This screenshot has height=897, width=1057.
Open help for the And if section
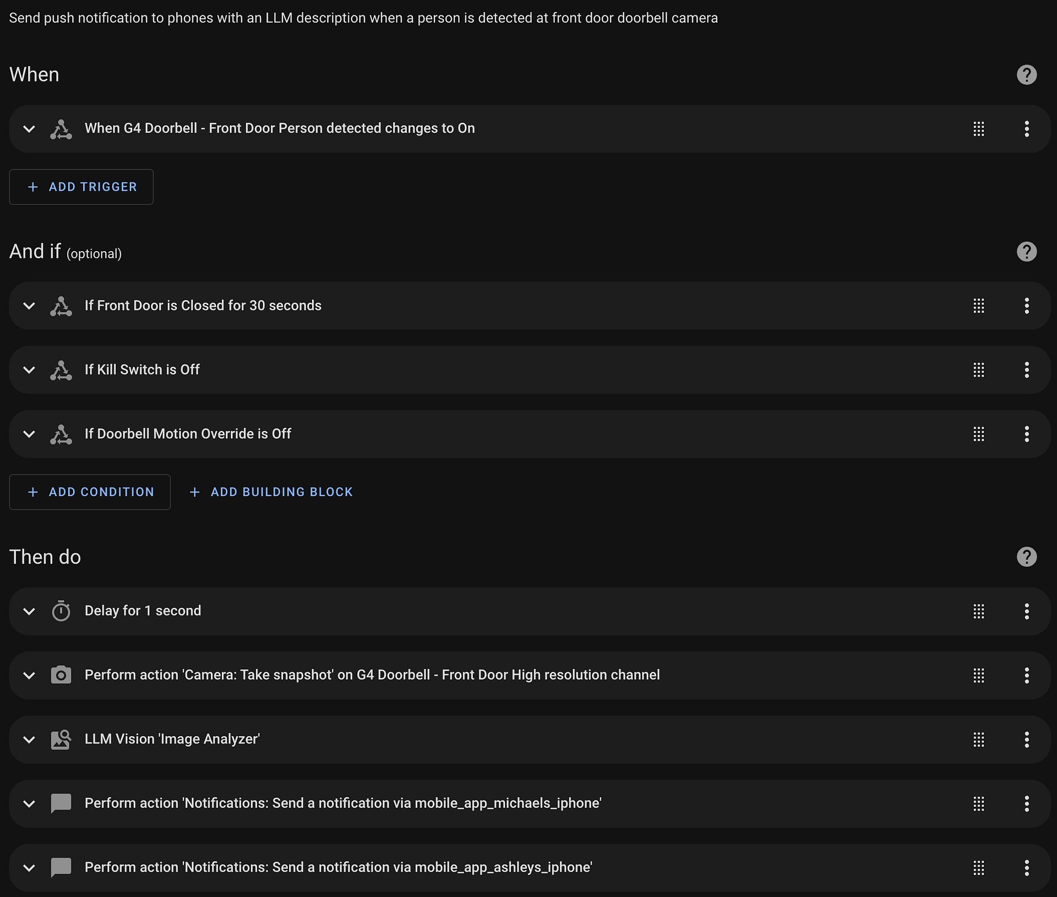click(1026, 252)
